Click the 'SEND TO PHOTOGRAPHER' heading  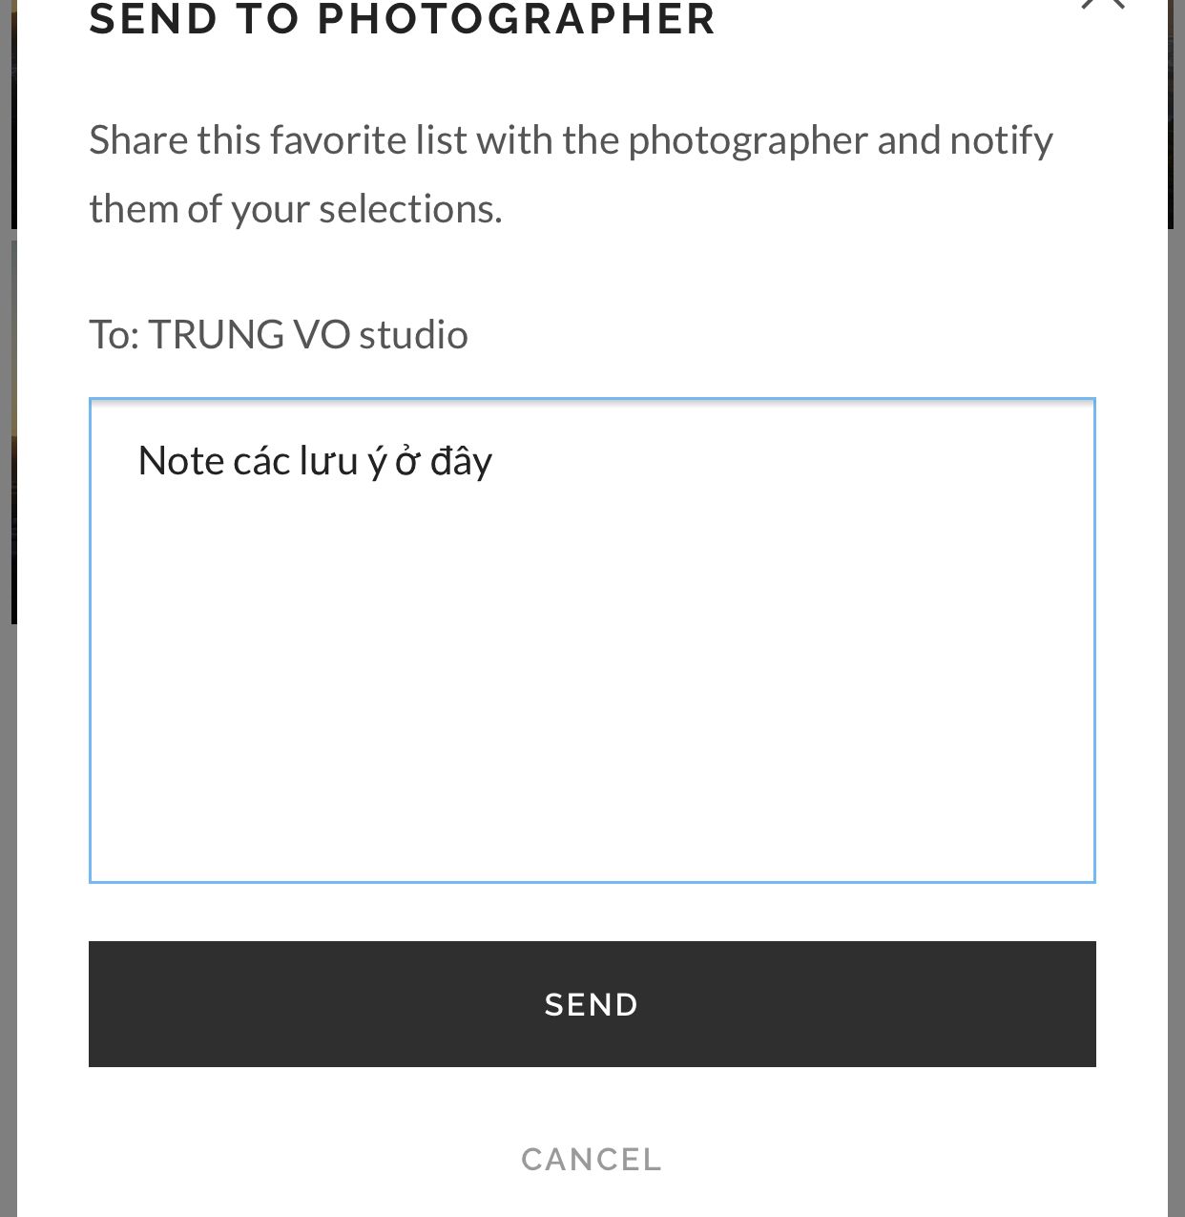coord(403,19)
